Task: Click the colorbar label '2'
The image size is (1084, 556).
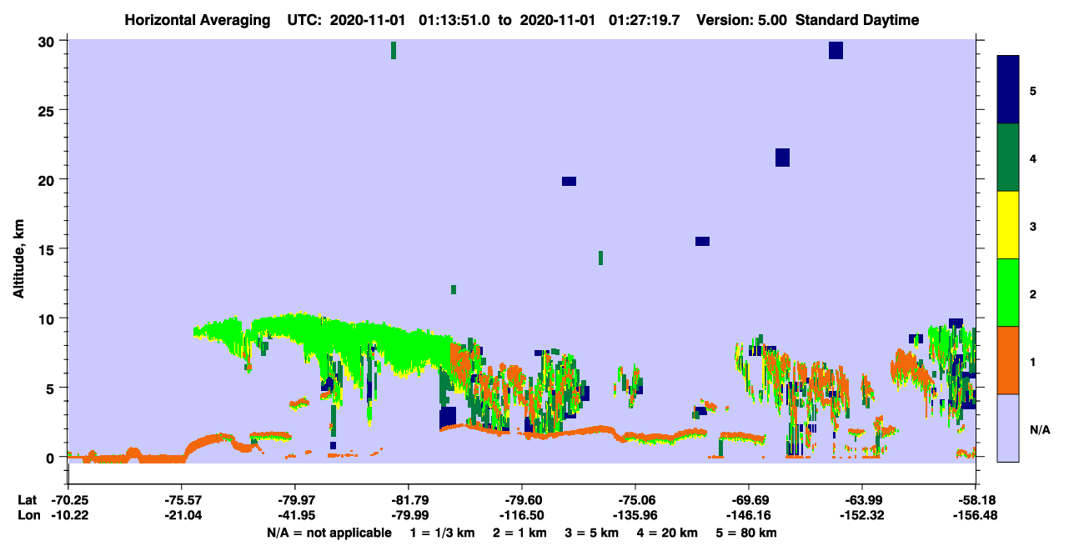Action: coord(1033,293)
